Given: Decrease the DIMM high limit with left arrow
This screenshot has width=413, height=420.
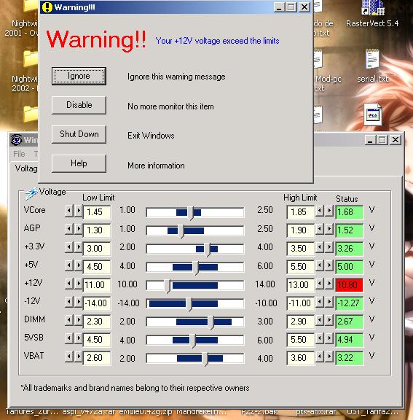Looking at the screenshot, I should [320, 320].
